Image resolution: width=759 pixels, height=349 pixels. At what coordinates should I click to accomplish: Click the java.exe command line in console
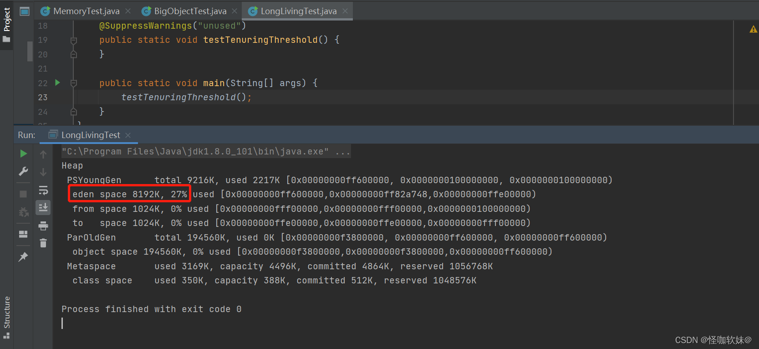(206, 151)
